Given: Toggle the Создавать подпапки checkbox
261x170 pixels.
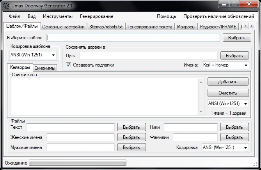Looking at the screenshot, I should coord(68,65).
